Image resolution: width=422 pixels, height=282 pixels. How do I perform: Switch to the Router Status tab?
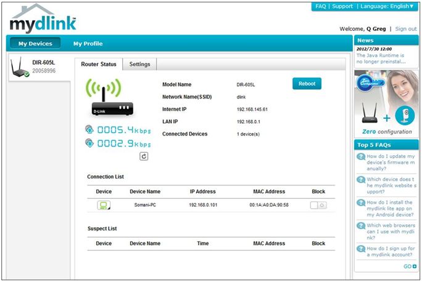pyautogui.click(x=99, y=64)
